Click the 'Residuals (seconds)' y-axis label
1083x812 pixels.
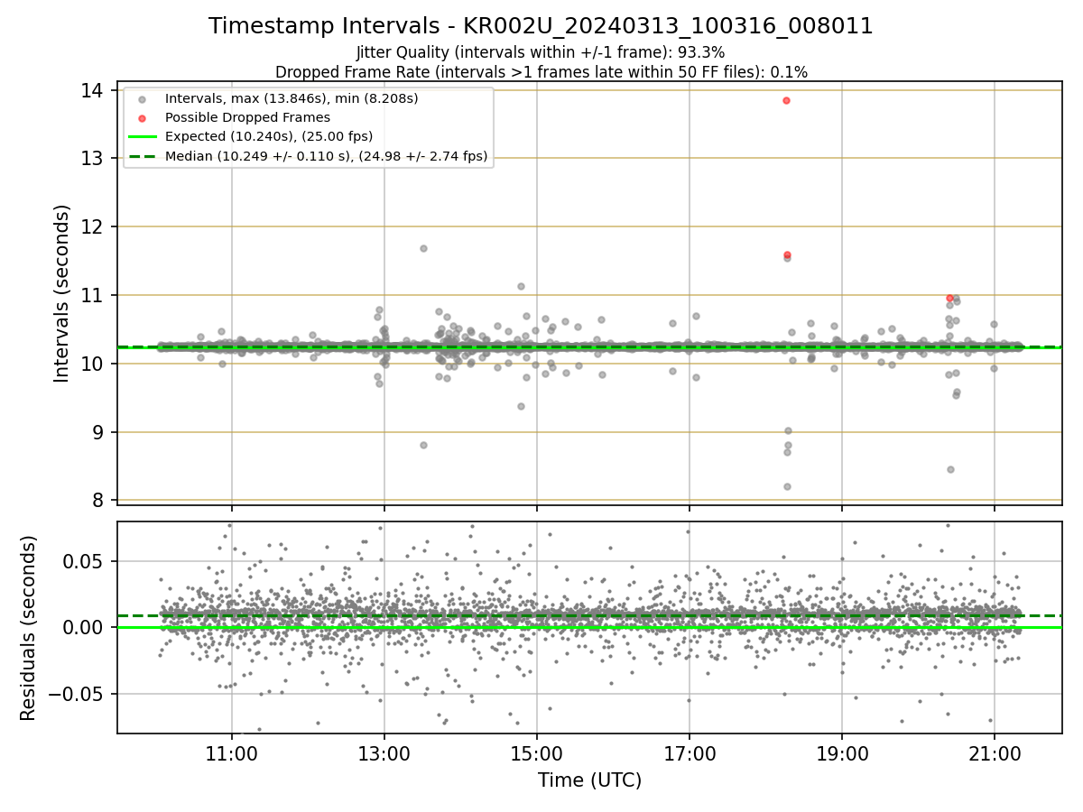click(29, 628)
